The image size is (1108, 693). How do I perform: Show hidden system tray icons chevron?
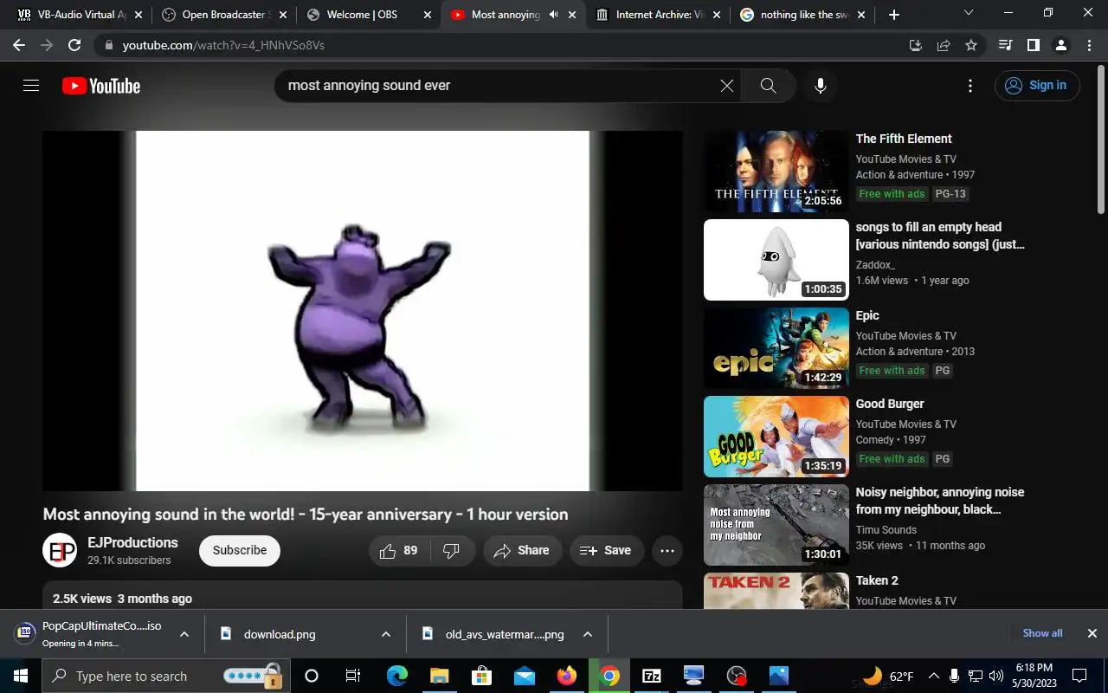click(x=933, y=676)
